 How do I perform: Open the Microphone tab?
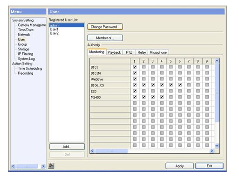pyautogui.click(x=158, y=52)
